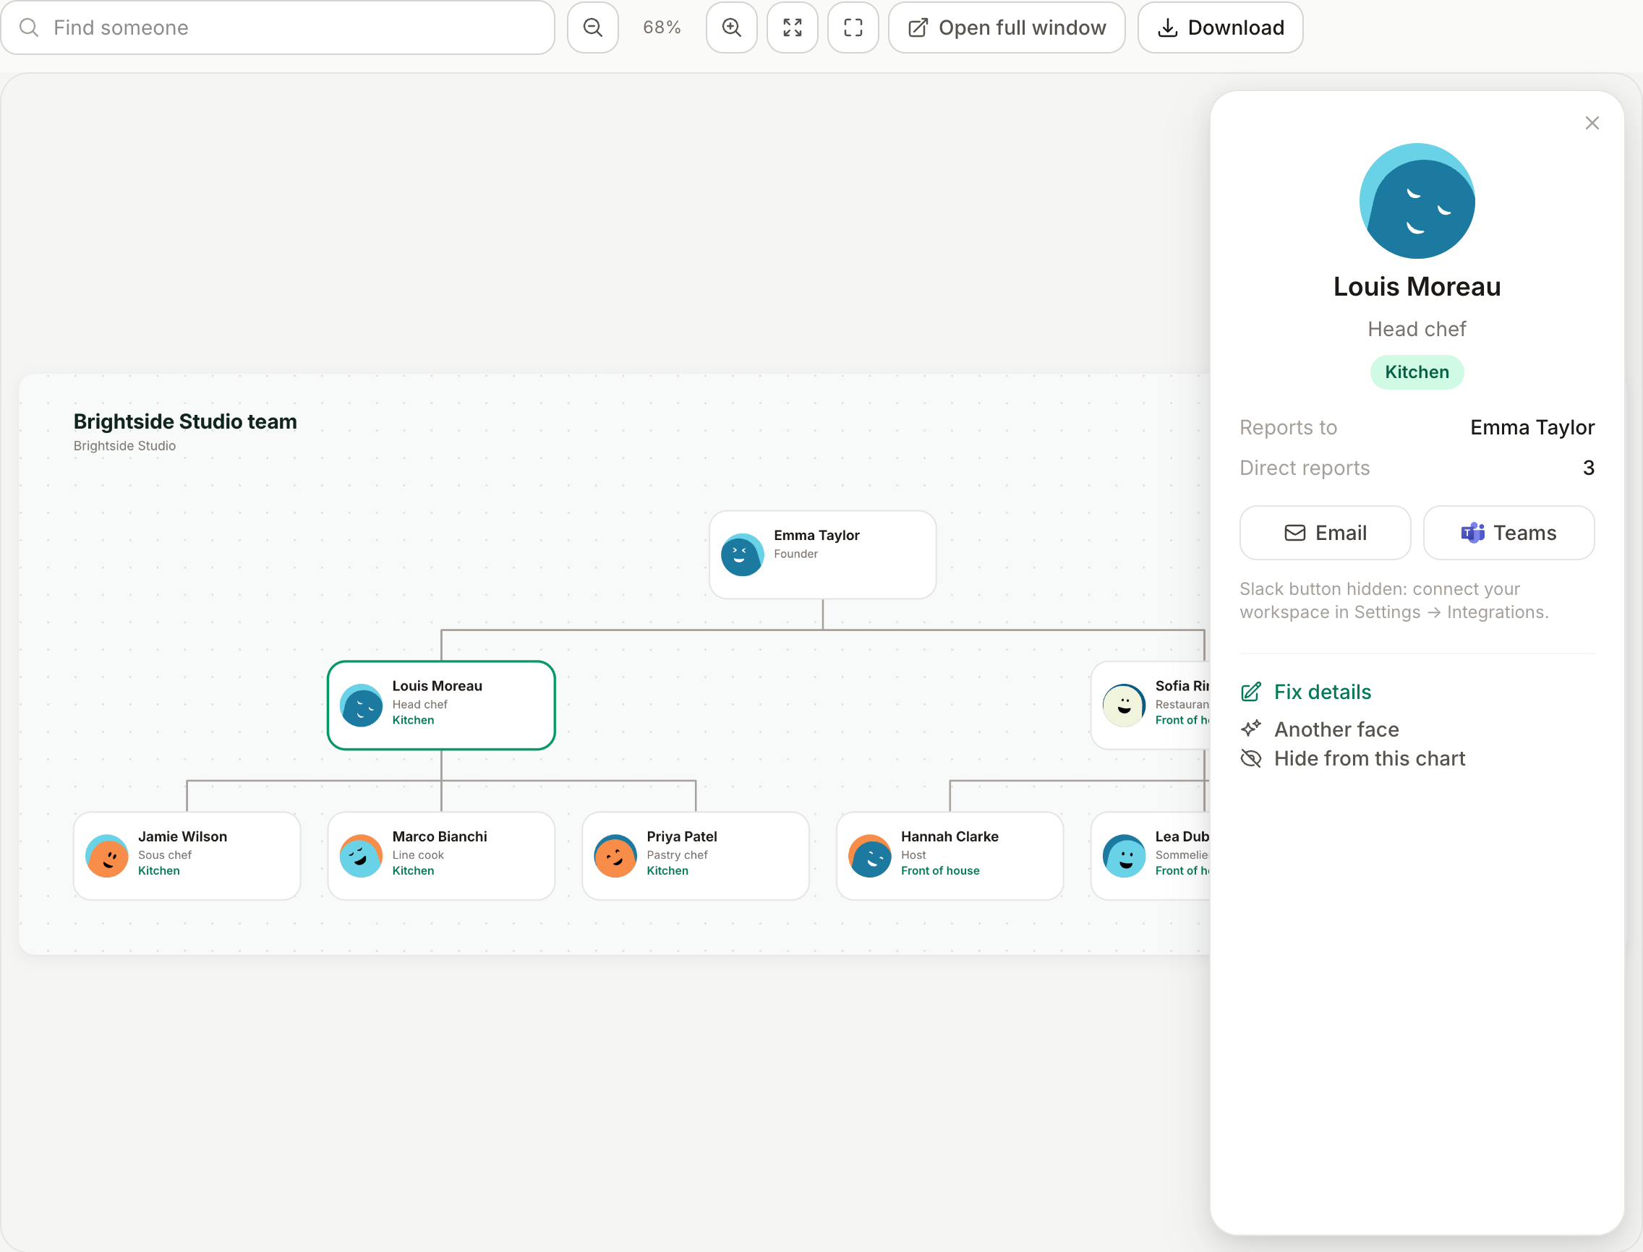Open the chart in a full window
Screen dimensions: 1643x1252
(1007, 27)
